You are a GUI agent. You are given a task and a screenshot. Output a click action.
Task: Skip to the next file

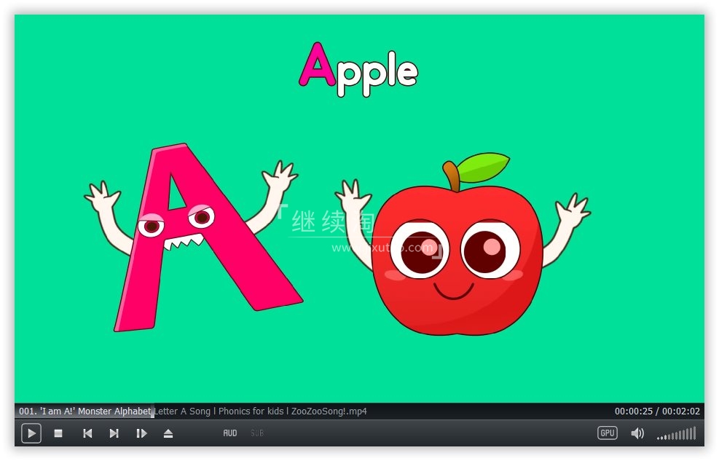(114, 433)
